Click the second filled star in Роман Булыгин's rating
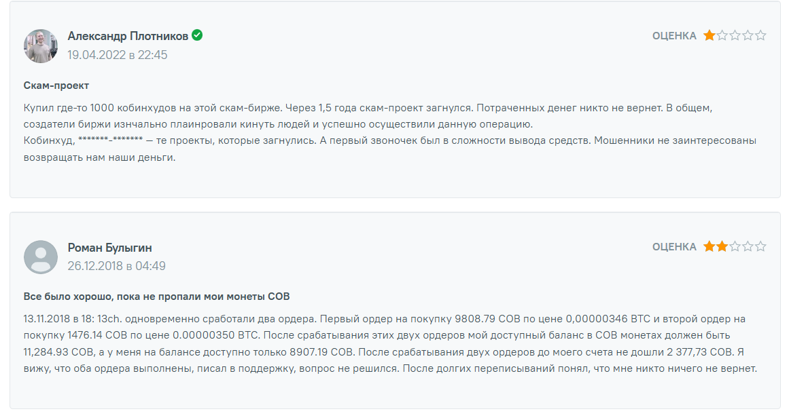This screenshot has width=789, height=420. tap(722, 246)
